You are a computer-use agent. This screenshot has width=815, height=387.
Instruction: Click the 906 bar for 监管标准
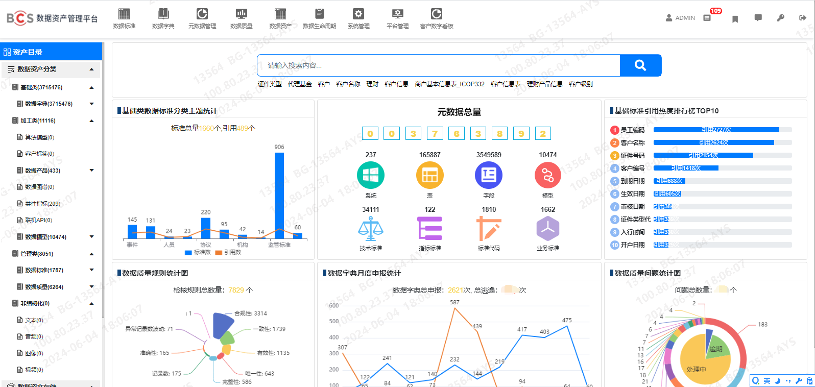coord(279,196)
